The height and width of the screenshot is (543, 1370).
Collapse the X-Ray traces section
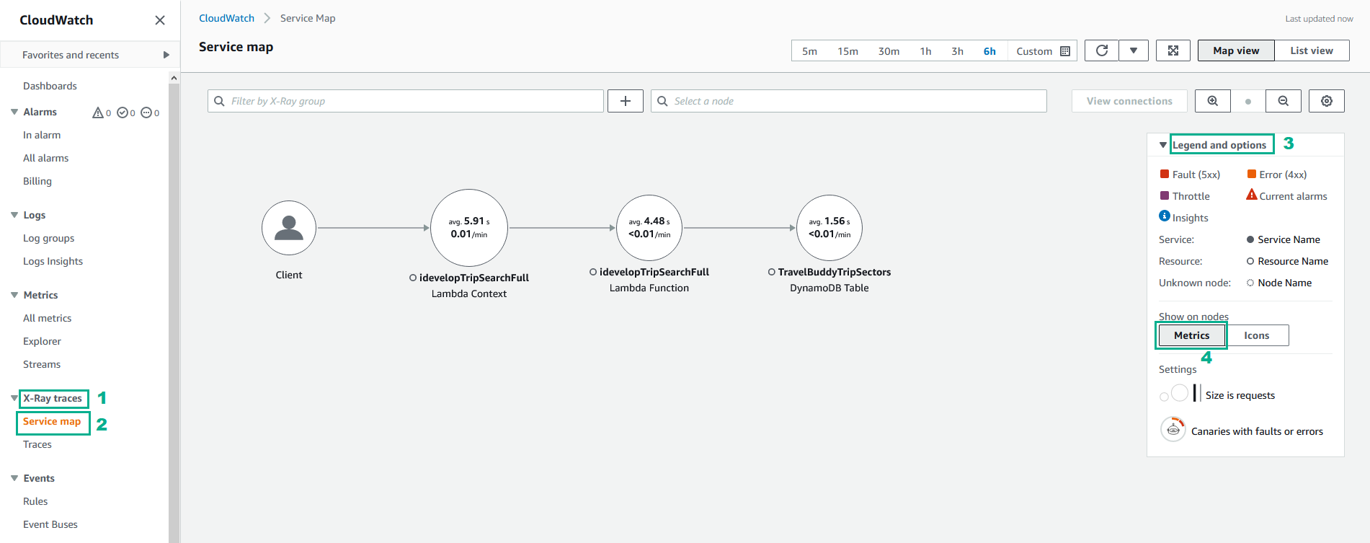[x=14, y=398]
